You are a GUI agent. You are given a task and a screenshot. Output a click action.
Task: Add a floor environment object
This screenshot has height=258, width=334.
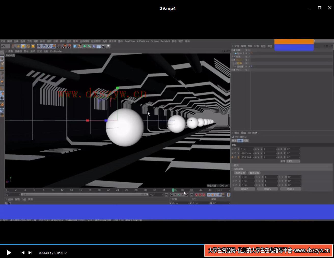99,46
